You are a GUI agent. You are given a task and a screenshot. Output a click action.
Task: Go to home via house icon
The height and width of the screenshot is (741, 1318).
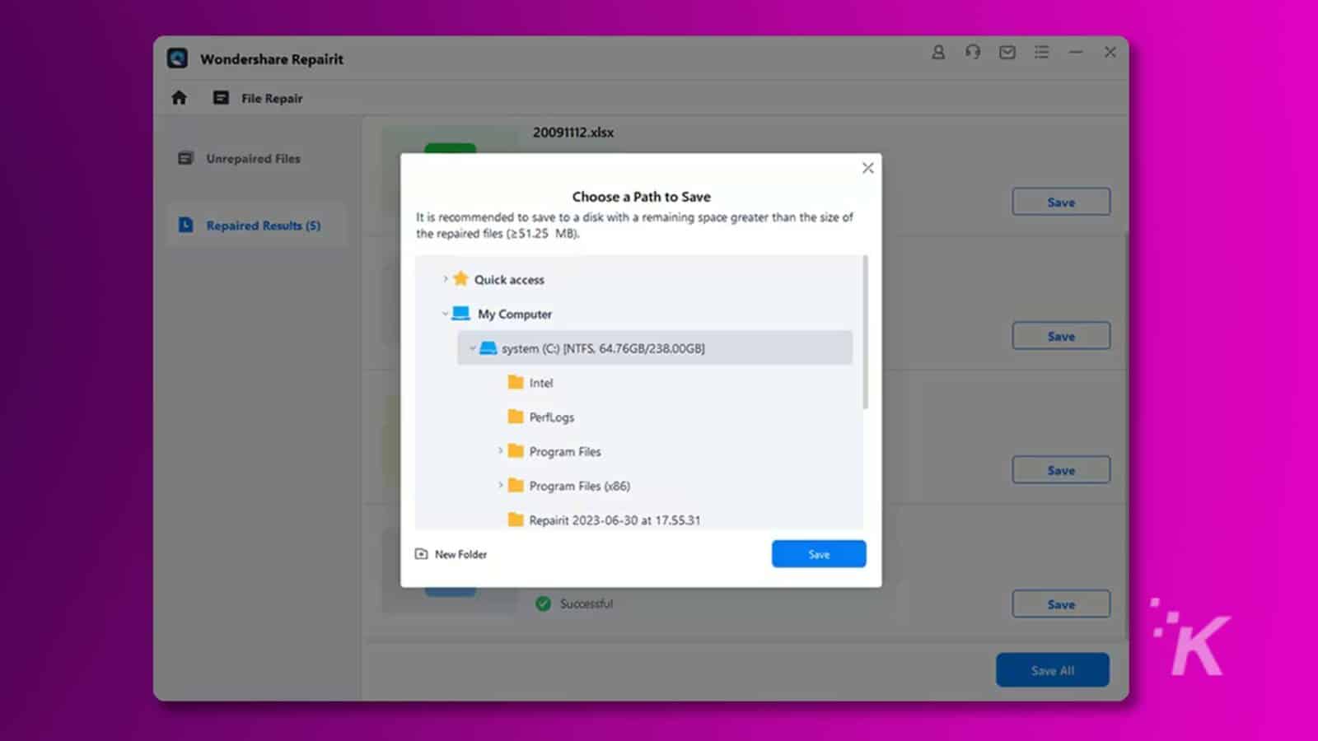click(179, 98)
